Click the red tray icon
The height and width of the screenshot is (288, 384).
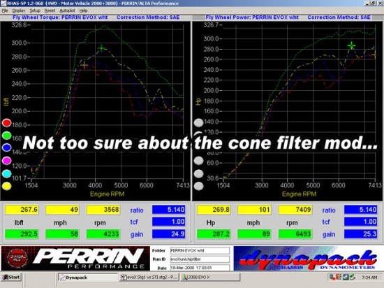(339, 278)
